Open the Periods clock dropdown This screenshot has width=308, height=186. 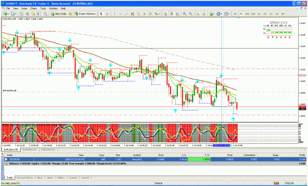click(219, 14)
